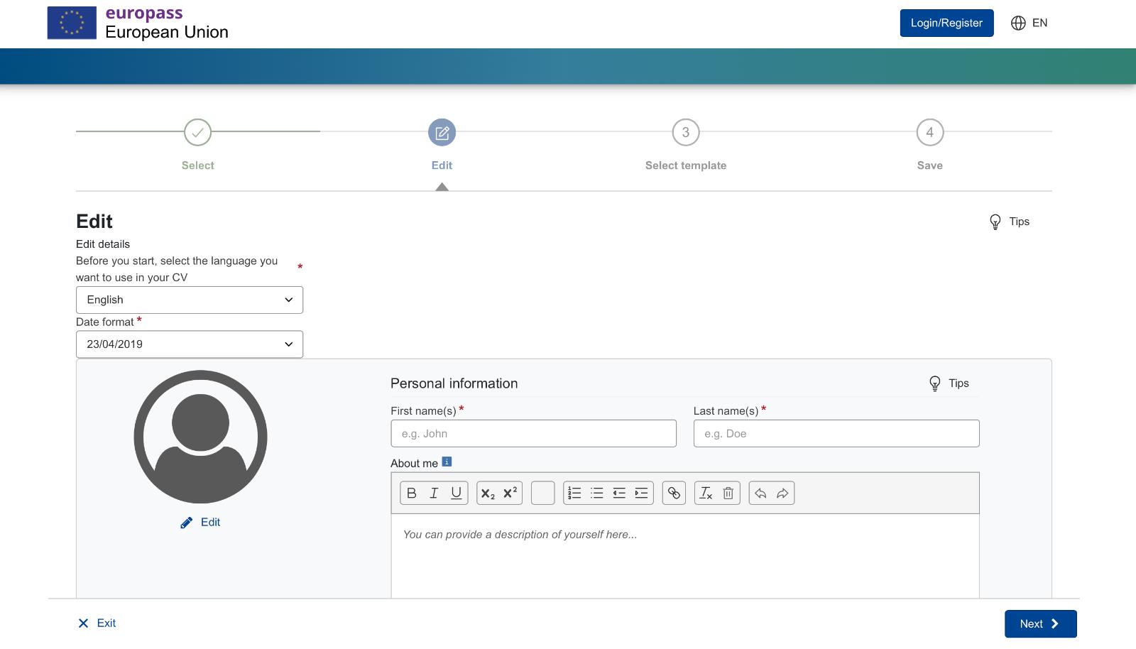The width and height of the screenshot is (1136, 649).
Task: Toggle bold formatting in About me editor
Action: 412,493
